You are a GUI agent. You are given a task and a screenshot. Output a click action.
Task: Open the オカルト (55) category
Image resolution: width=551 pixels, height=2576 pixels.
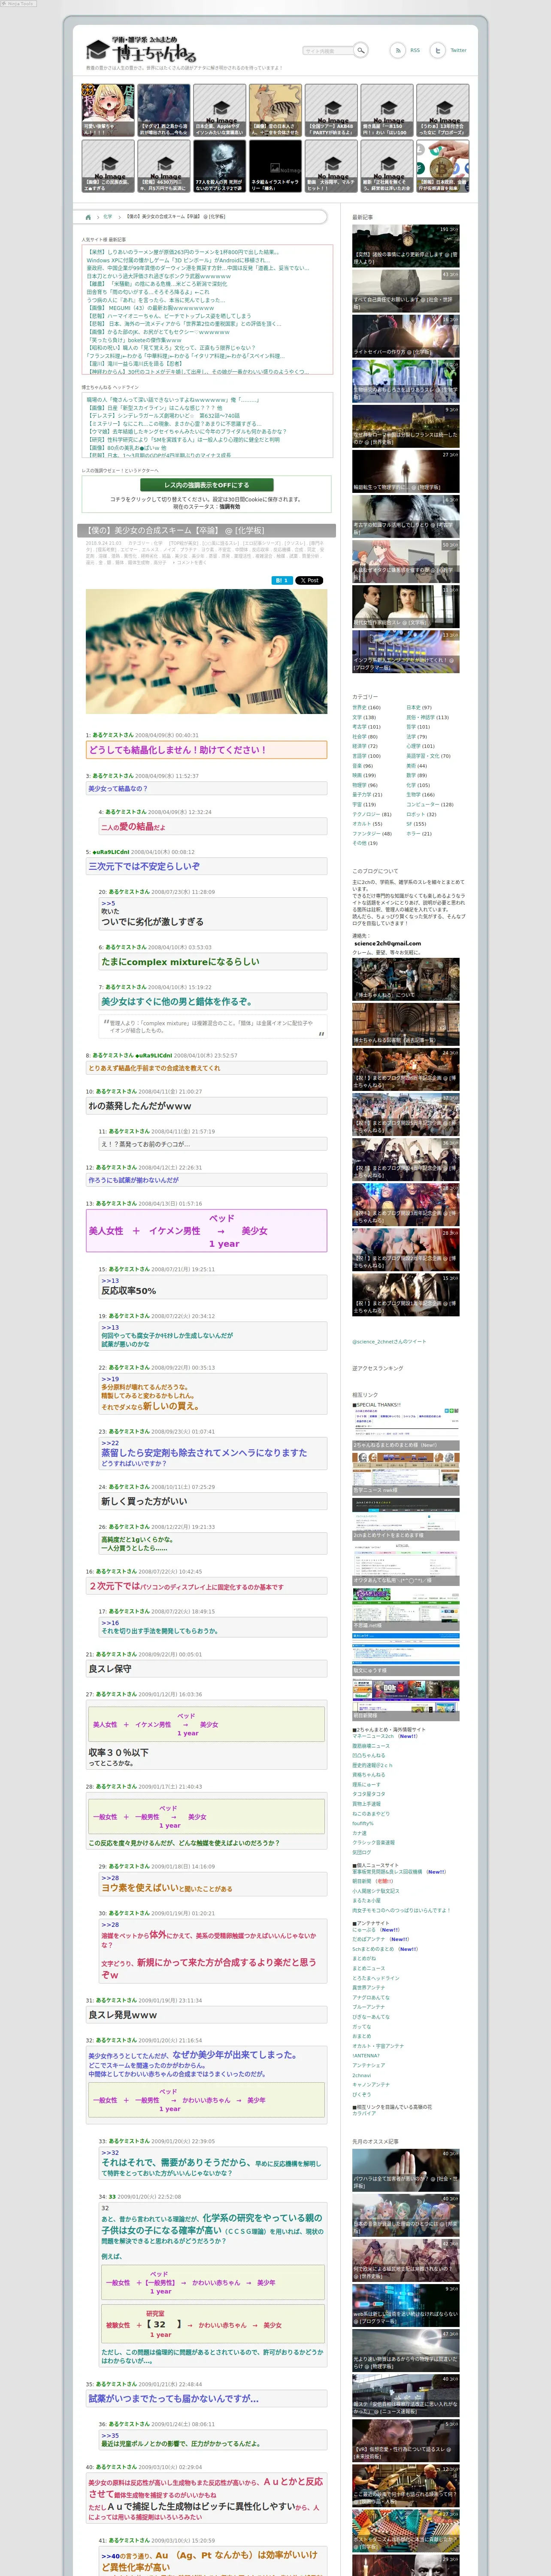367,824
